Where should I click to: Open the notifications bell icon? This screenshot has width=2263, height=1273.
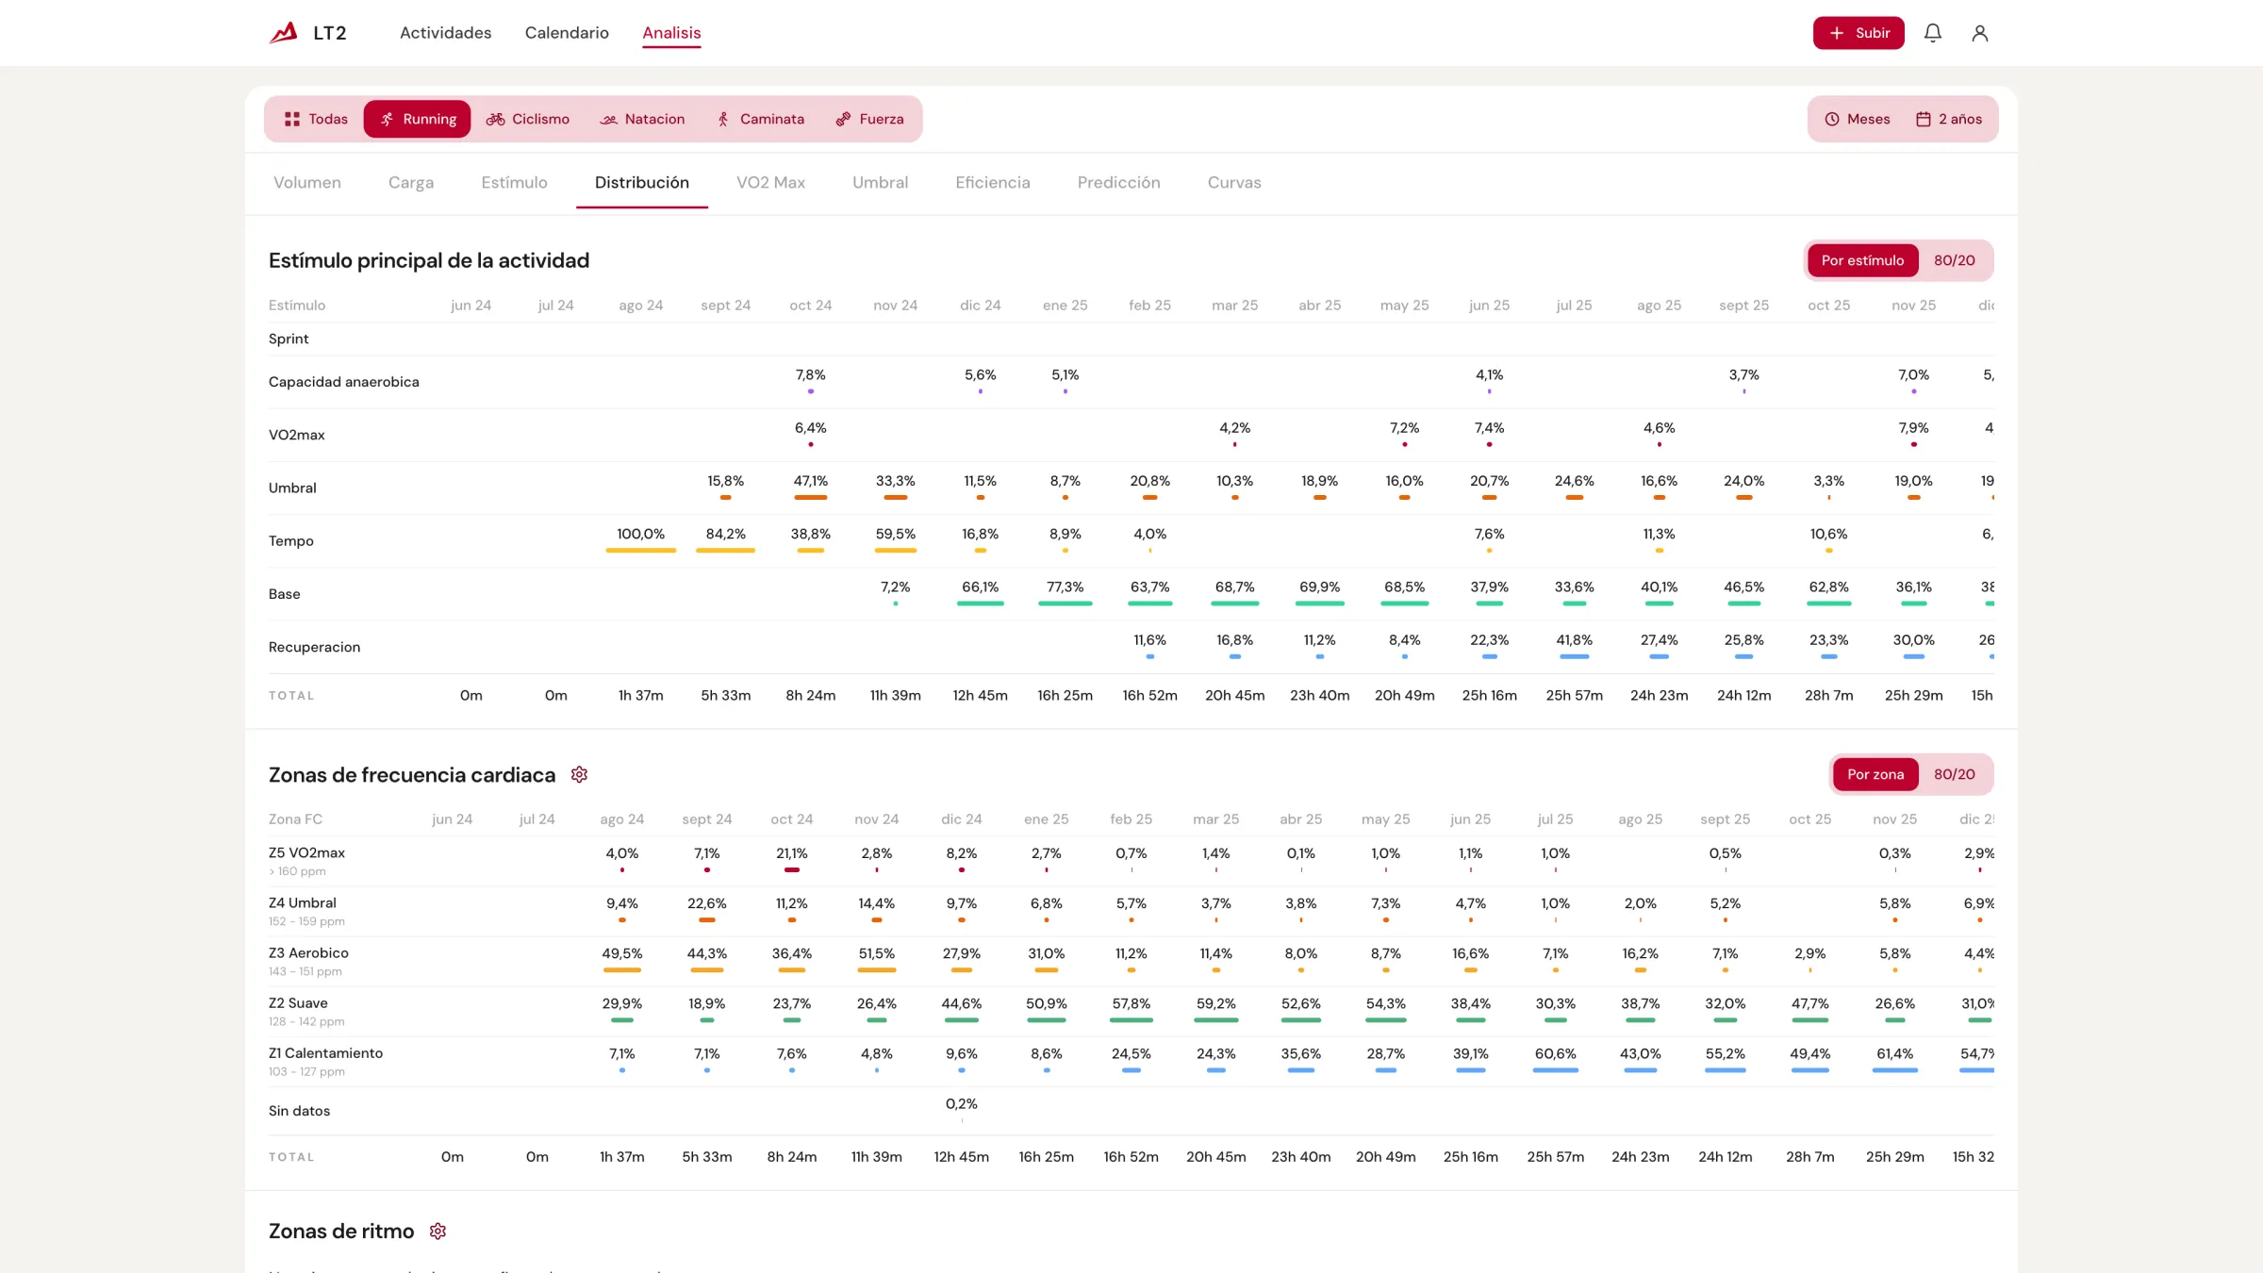coord(1932,33)
